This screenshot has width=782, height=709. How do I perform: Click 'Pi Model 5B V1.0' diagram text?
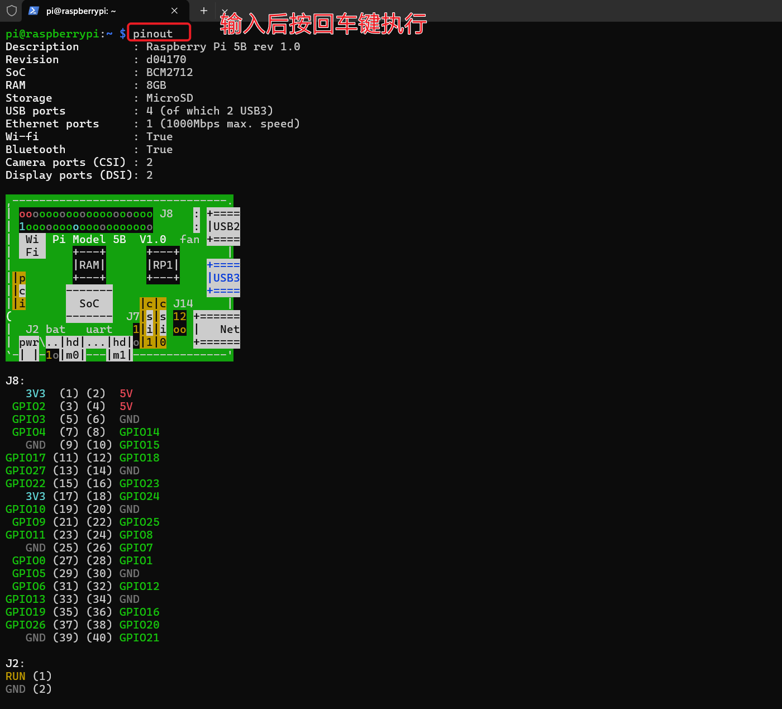[x=109, y=239]
